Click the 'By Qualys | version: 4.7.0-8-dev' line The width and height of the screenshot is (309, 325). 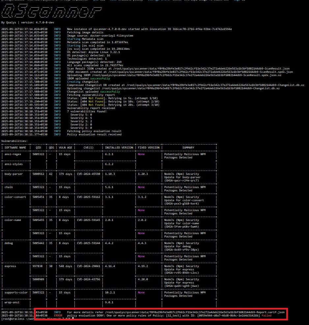point(28,22)
